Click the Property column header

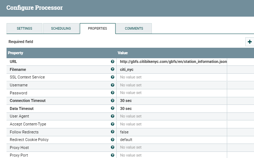pos(16,53)
